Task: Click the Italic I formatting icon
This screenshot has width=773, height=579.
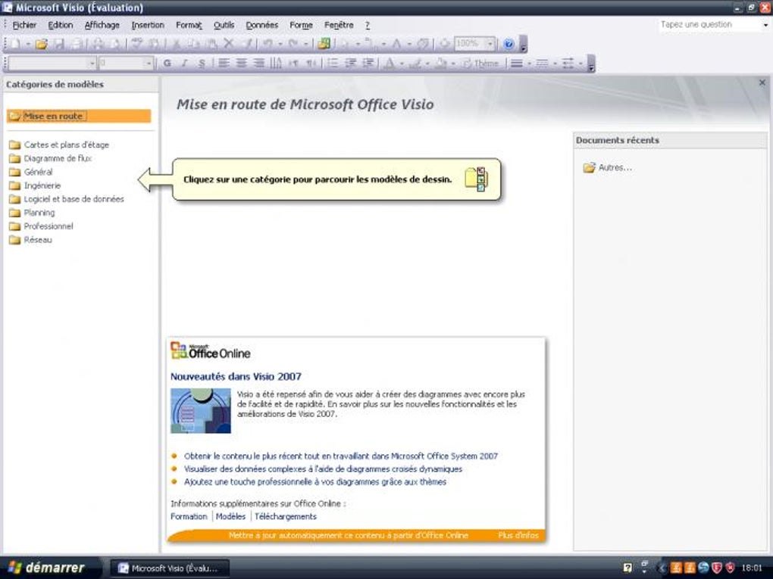Action: pyautogui.click(x=184, y=63)
